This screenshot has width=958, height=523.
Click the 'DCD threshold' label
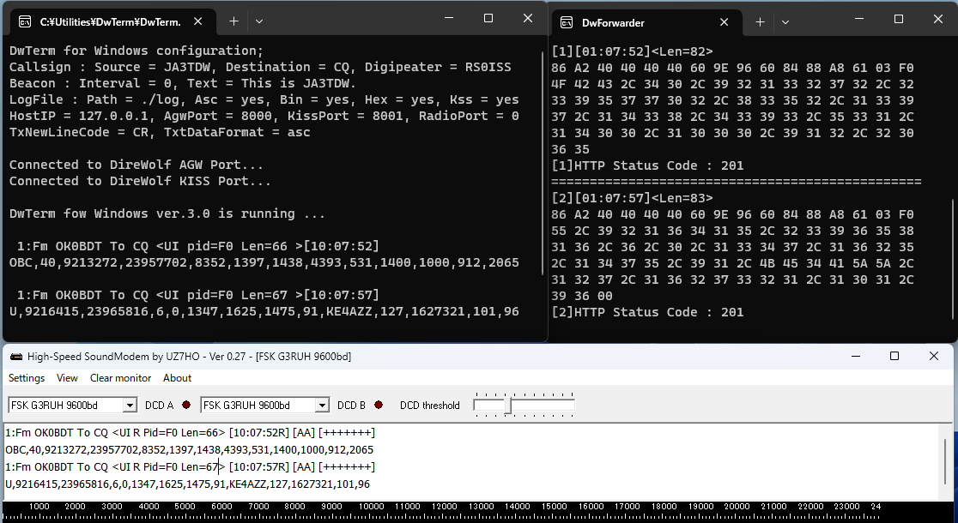430,406
